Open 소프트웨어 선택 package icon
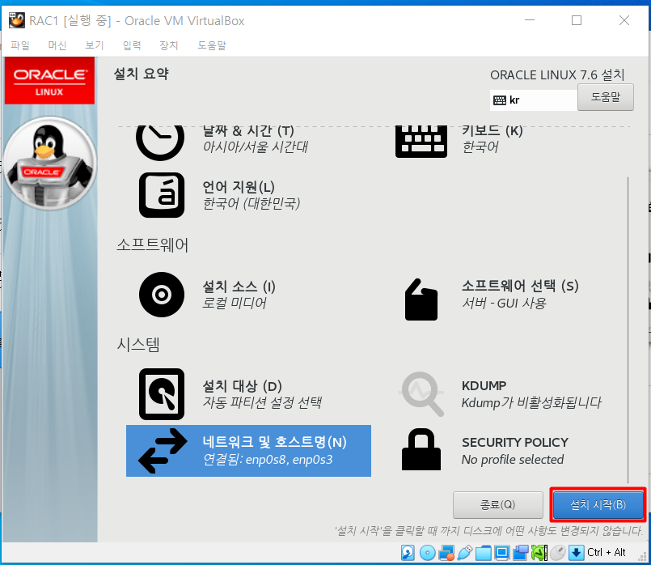 point(421,299)
